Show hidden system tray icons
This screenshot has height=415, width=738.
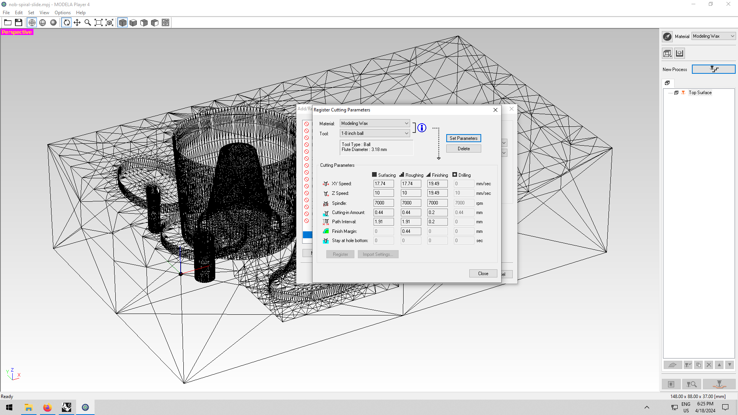[647, 407]
